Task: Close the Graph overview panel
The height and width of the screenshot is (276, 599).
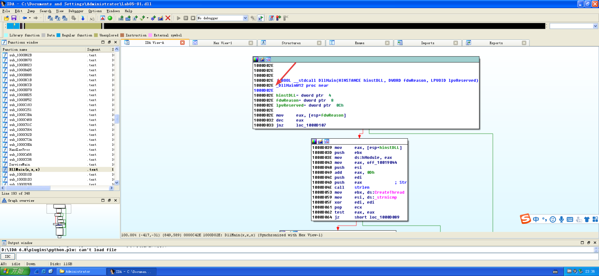Action: click(x=115, y=200)
